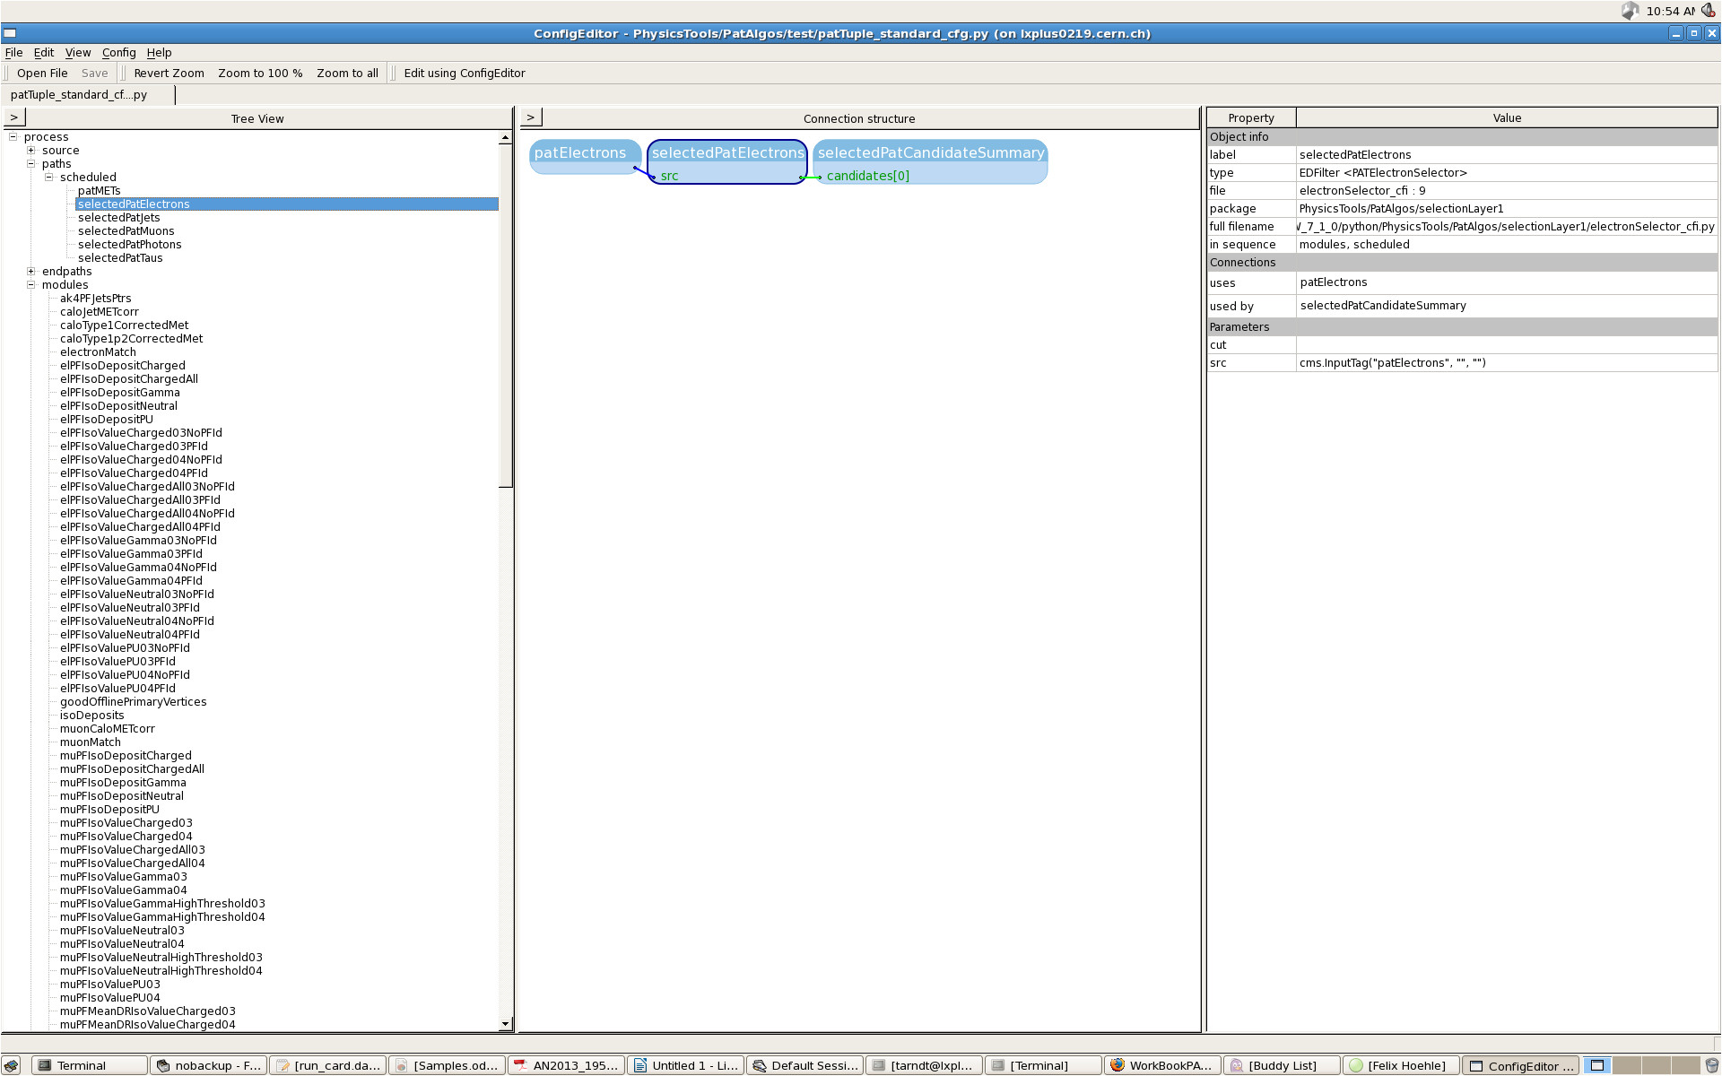This screenshot has height=1076, width=1722.
Task: Select selectedPatMuons in tree
Action: [126, 231]
